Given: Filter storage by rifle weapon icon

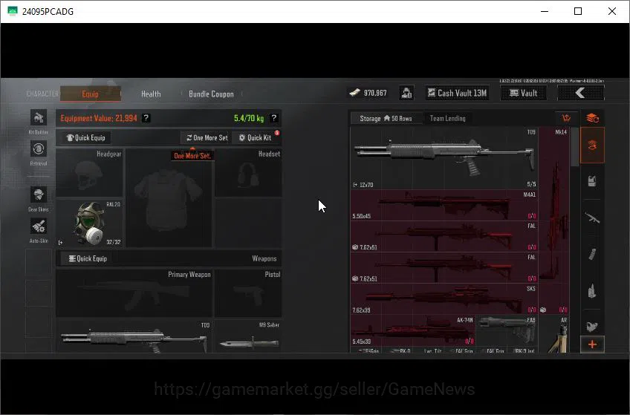Looking at the screenshot, I should pyautogui.click(x=592, y=218).
